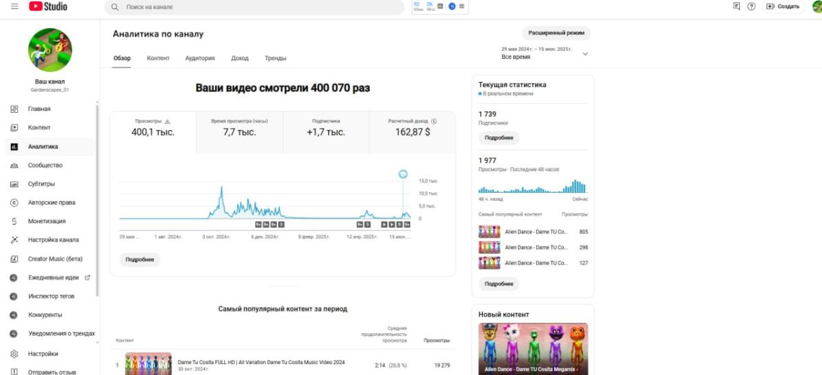The width and height of the screenshot is (822, 375).
Task: Click the chart marker labeled 5
Action: (x=367, y=224)
